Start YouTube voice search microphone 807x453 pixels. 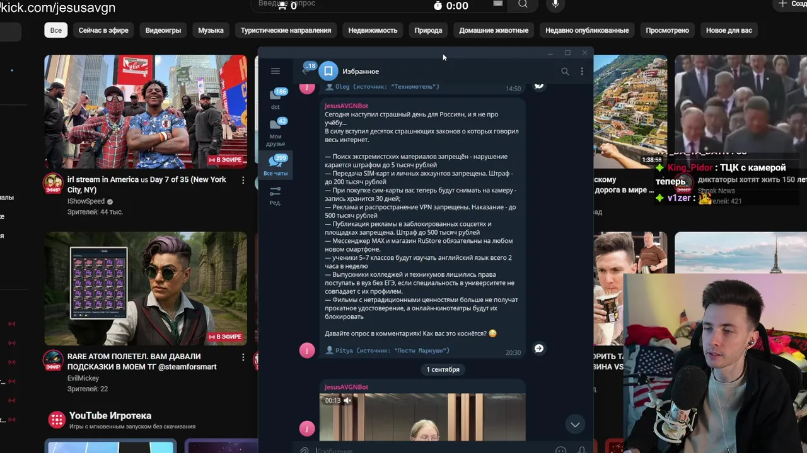[555, 4]
